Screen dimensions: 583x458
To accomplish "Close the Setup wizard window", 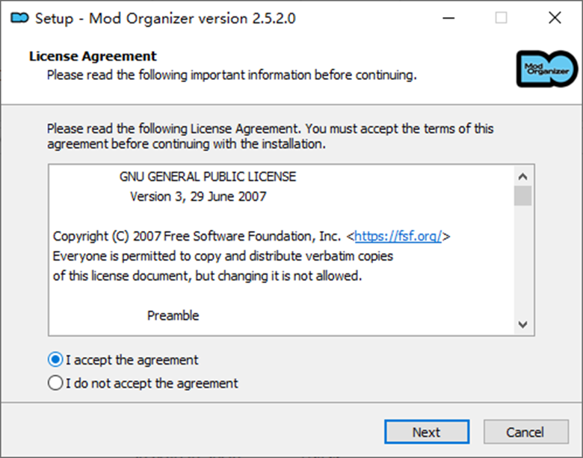I will [554, 18].
